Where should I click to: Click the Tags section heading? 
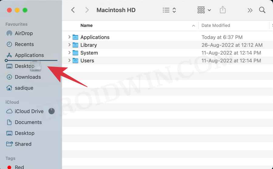click(x=10, y=158)
